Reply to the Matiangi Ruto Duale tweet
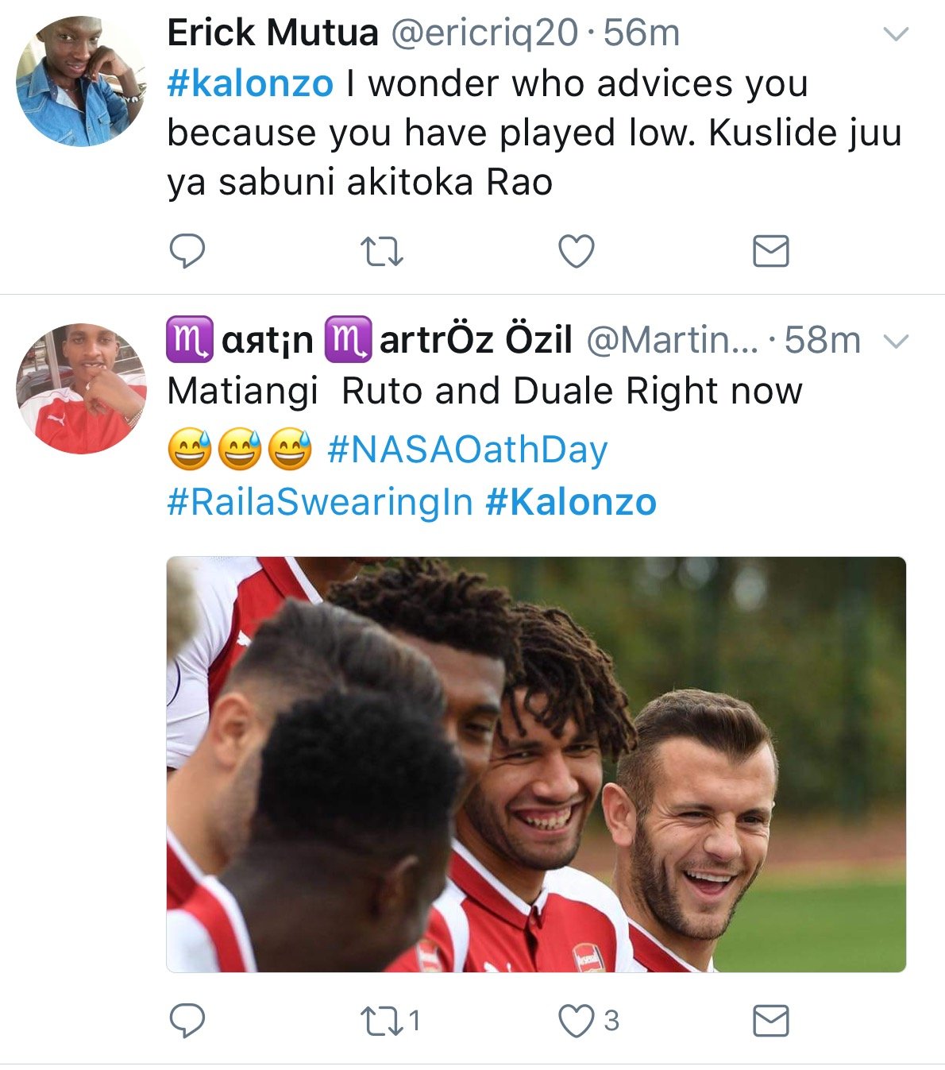Screen dimensions: 945x1070 [x=187, y=1021]
